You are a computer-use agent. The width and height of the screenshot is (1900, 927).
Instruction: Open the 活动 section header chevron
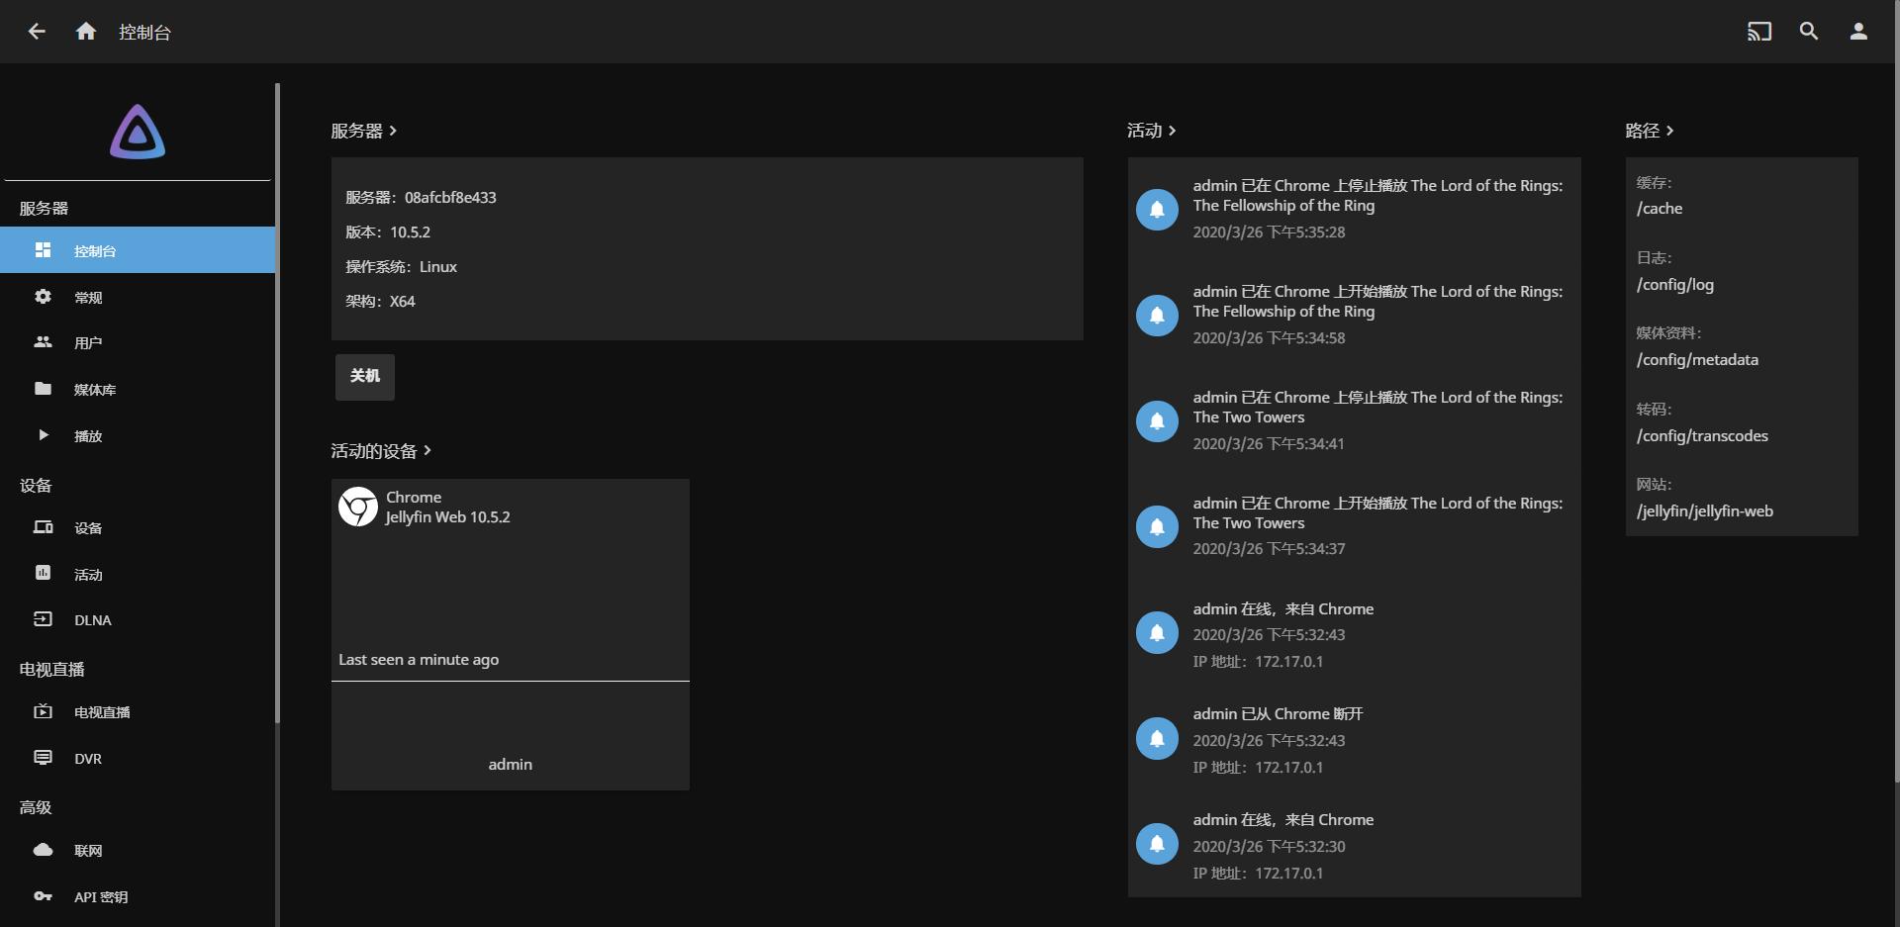1173,131
